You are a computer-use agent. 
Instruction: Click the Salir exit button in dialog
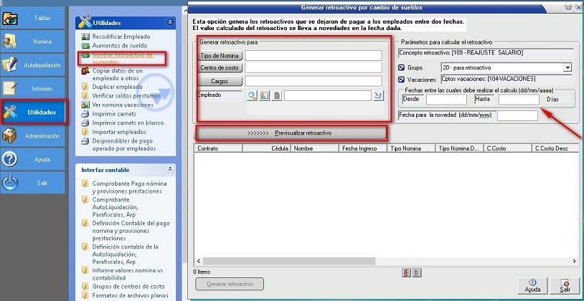pyautogui.click(x=565, y=285)
